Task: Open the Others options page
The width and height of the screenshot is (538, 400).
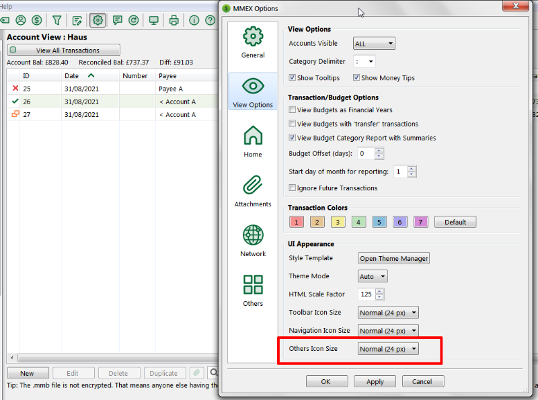Action: coord(253,290)
